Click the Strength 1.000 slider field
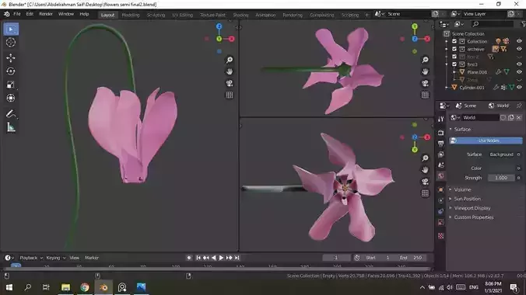The height and width of the screenshot is (295, 526). (x=501, y=178)
